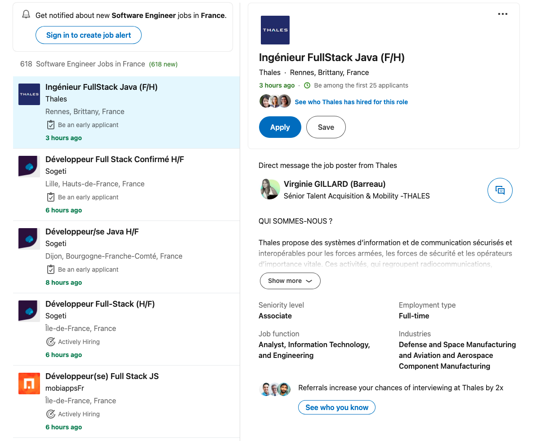Image resolution: width=559 pixels, height=441 pixels.
Task: Expand the job description with Show more
Action: pos(290,281)
